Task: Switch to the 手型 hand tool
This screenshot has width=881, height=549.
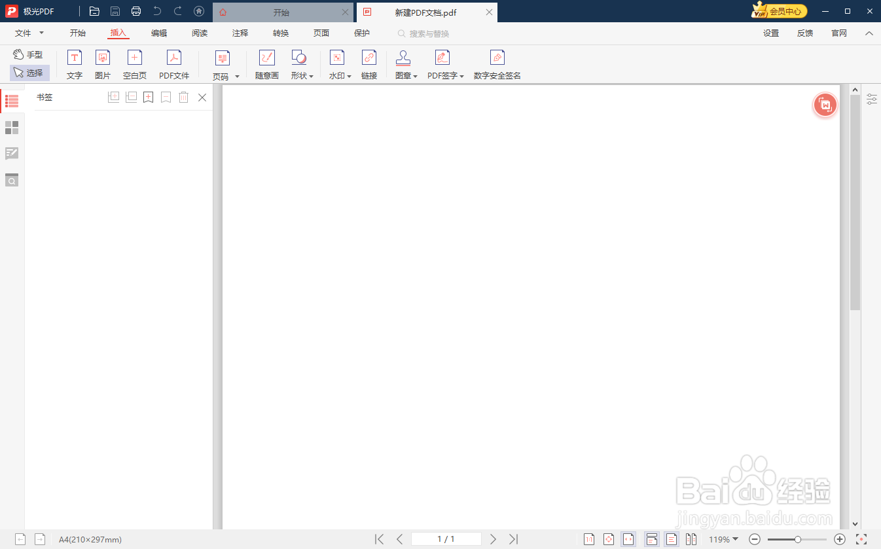Action: click(28, 55)
